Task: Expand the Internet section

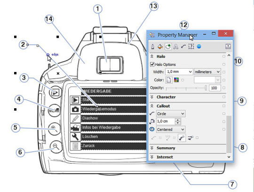Action: pyautogui.click(x=152, y=157)
